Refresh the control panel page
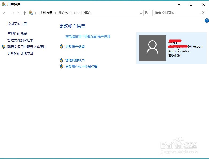The image size is (209, 159). 146,13
